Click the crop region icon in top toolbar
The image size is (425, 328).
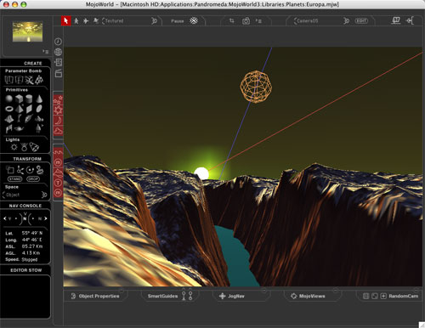(232, 20)
